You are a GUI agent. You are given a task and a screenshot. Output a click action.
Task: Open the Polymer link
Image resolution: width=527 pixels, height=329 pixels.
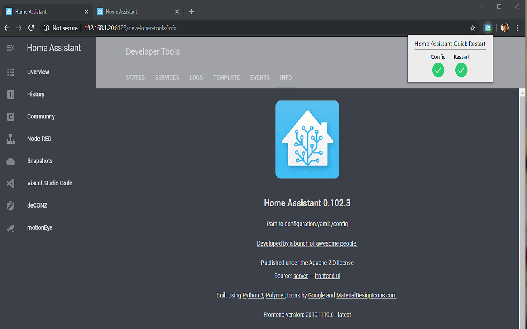275,295
